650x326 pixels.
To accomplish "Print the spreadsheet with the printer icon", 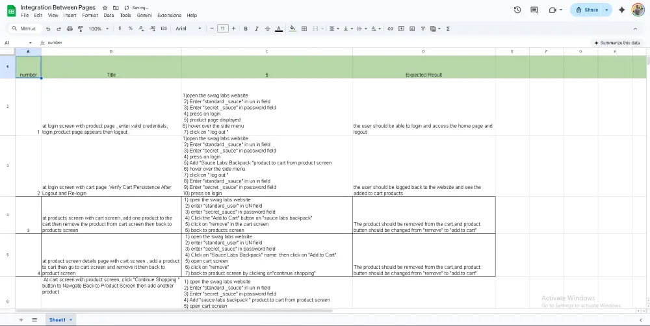I will pyautogui.click(x=70, y=29).
